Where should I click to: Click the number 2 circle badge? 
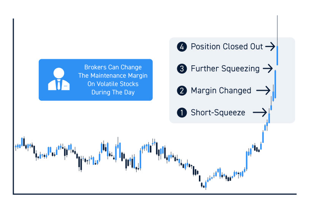coord(182,91)
